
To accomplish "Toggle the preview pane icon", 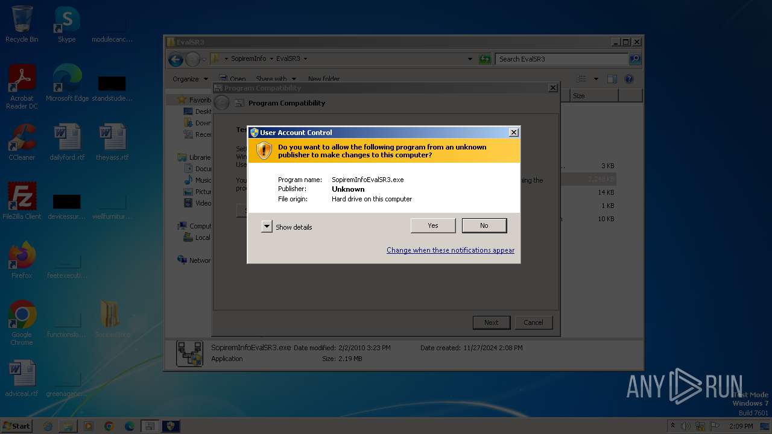I will (x=612, y=79).
